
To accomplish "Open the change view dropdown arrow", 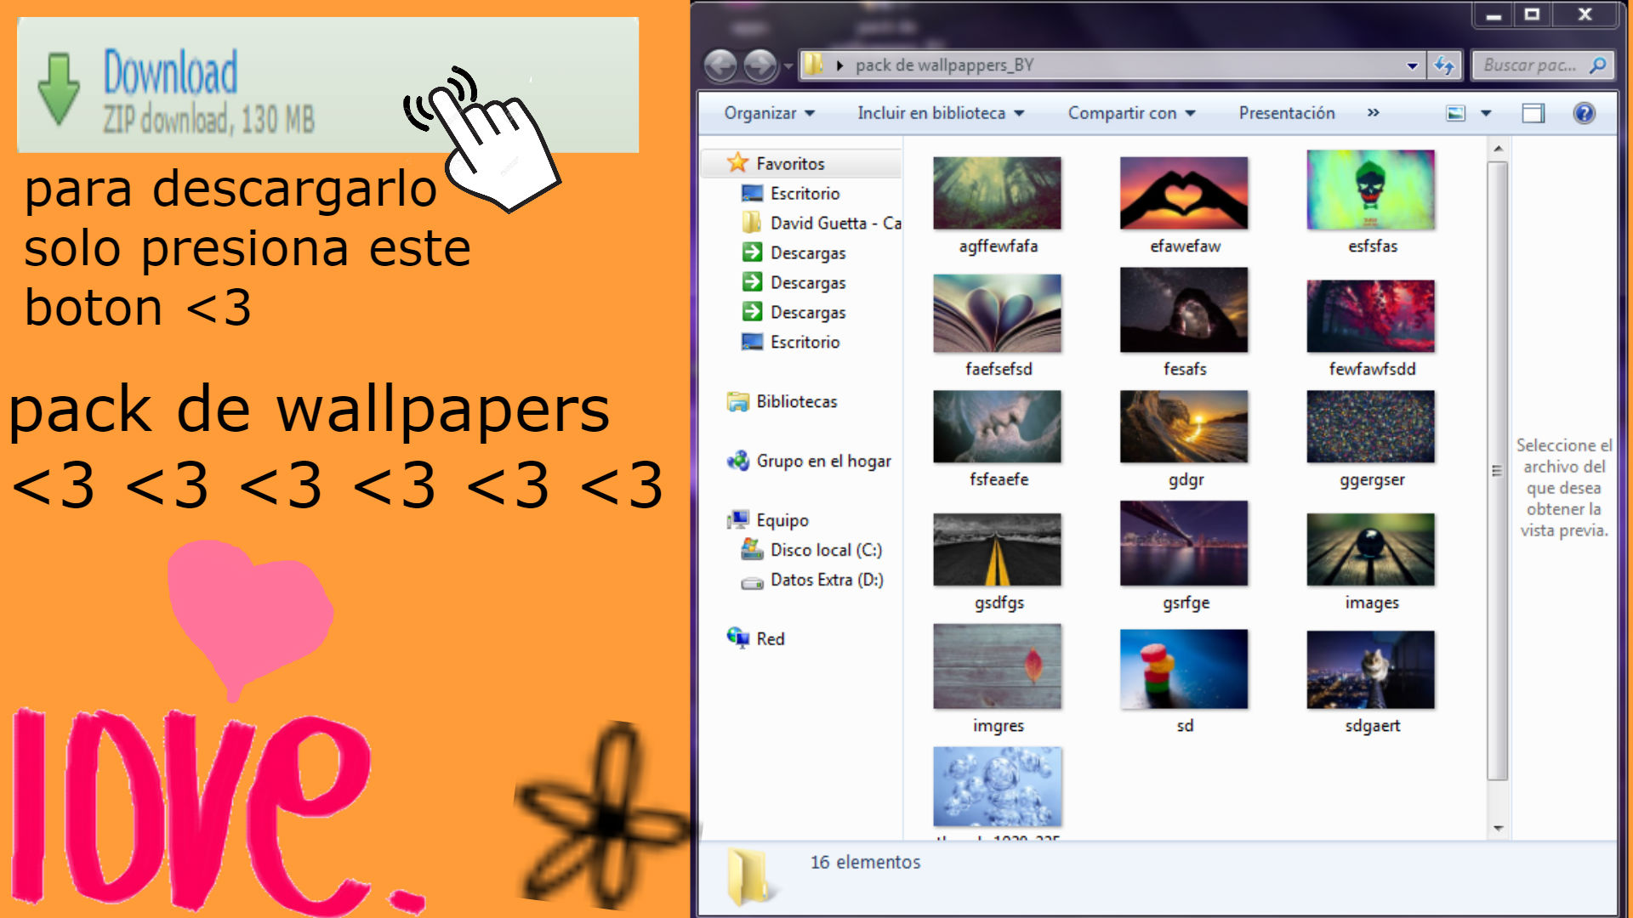I will (1487, 112).
